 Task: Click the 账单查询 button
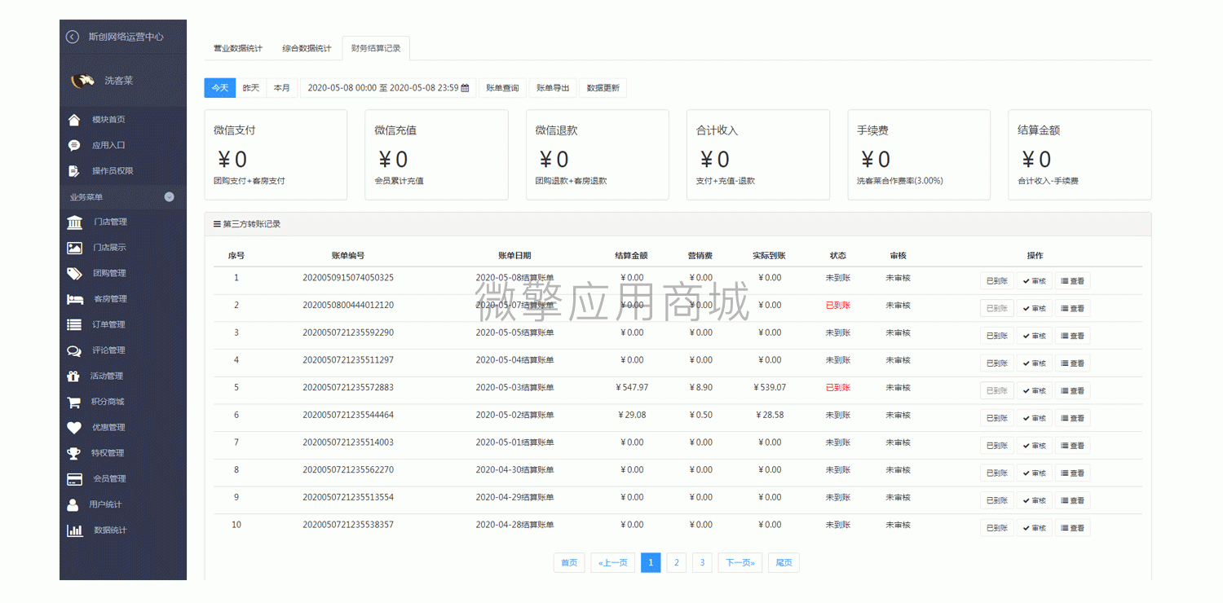(x=502, y=88)
